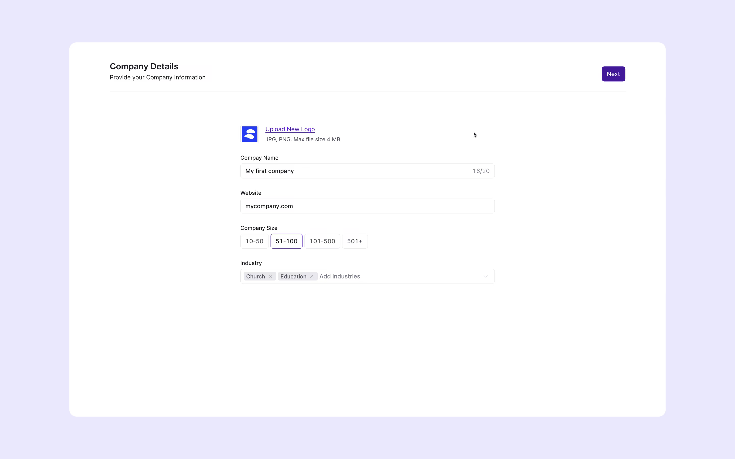Click the company logo thumbnail
Image resolution: width=735 pixels, height=459 pixels.
(x=249, y=134)
